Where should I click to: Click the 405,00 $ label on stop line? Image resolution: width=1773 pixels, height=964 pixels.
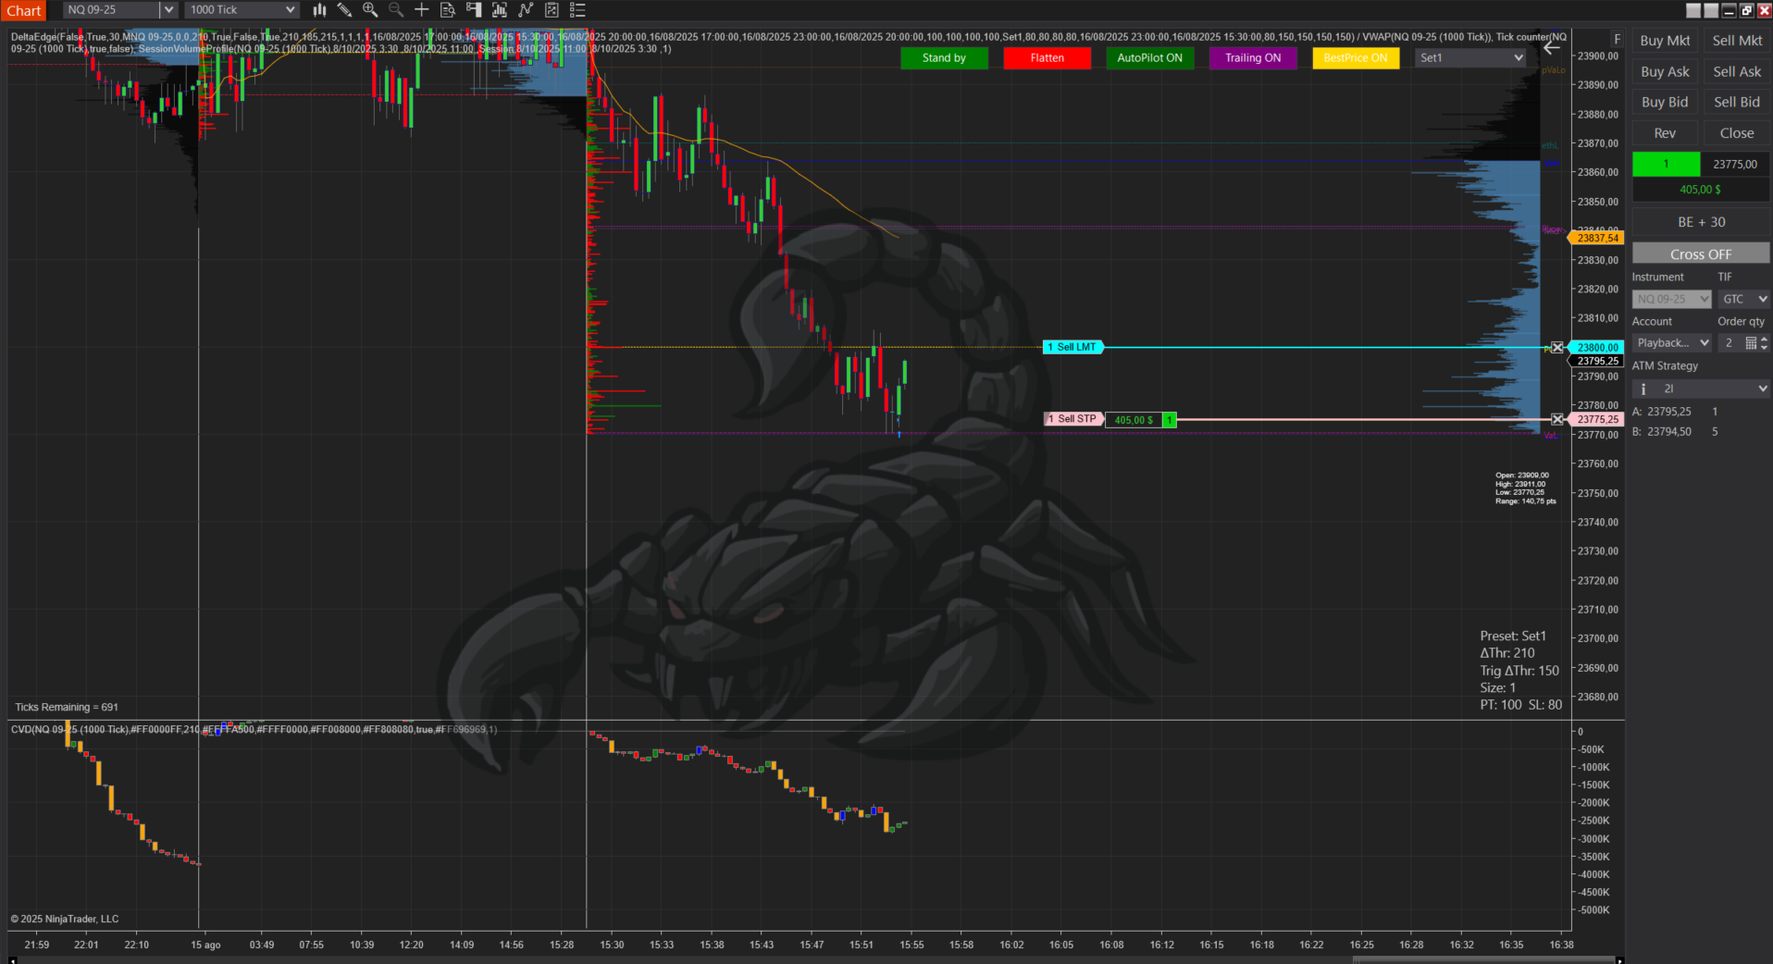pyautogui.click(x=1134, y=420)
